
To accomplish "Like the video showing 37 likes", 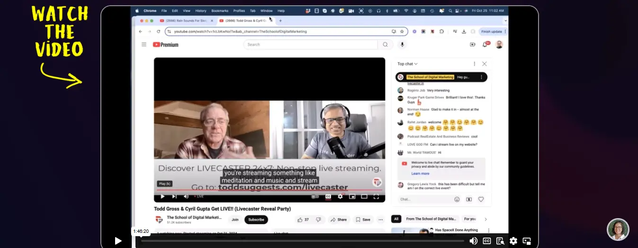I will pyautogui.click(x=303, y=220).
